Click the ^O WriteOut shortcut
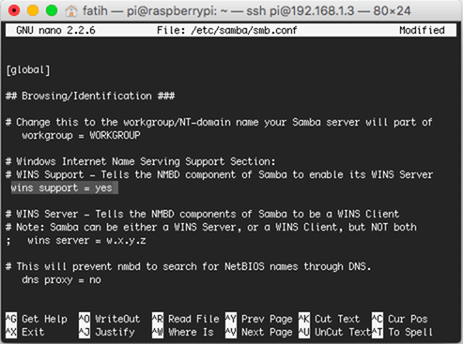Image resolution: width=463 pixels, height=344 pixels. click(109, 319)
